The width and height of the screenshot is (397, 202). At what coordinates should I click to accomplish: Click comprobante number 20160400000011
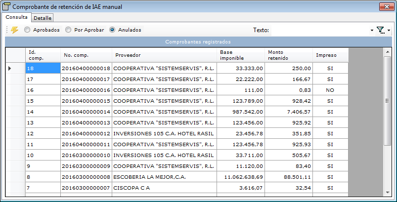86,144
